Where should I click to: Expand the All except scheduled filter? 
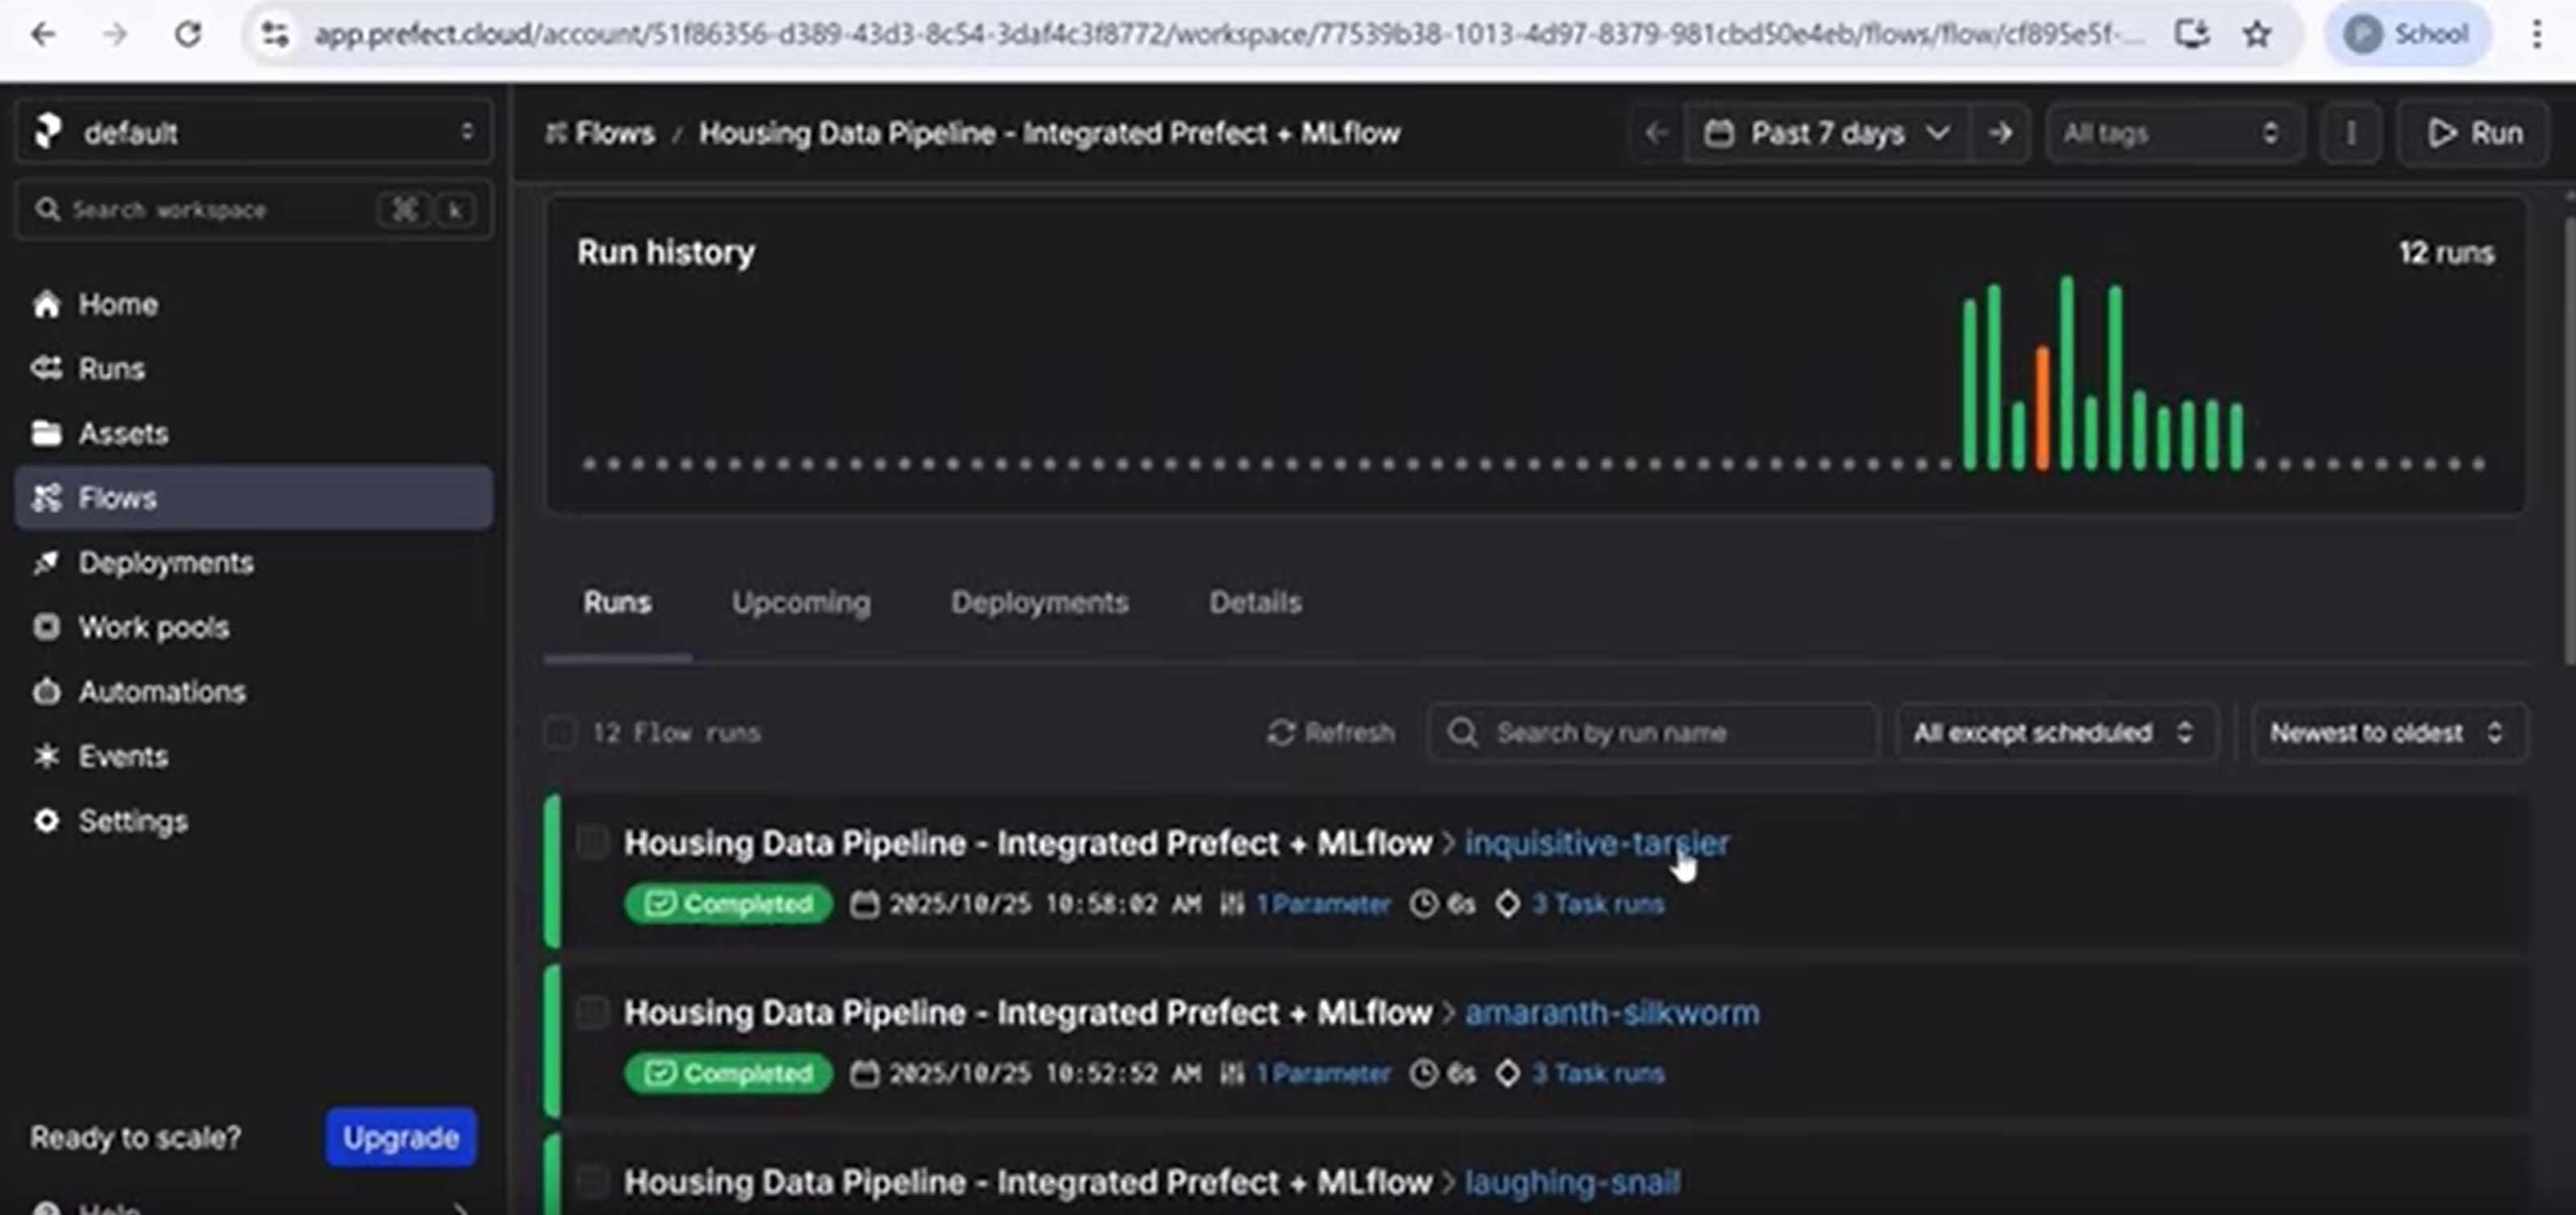(2053, 732)
